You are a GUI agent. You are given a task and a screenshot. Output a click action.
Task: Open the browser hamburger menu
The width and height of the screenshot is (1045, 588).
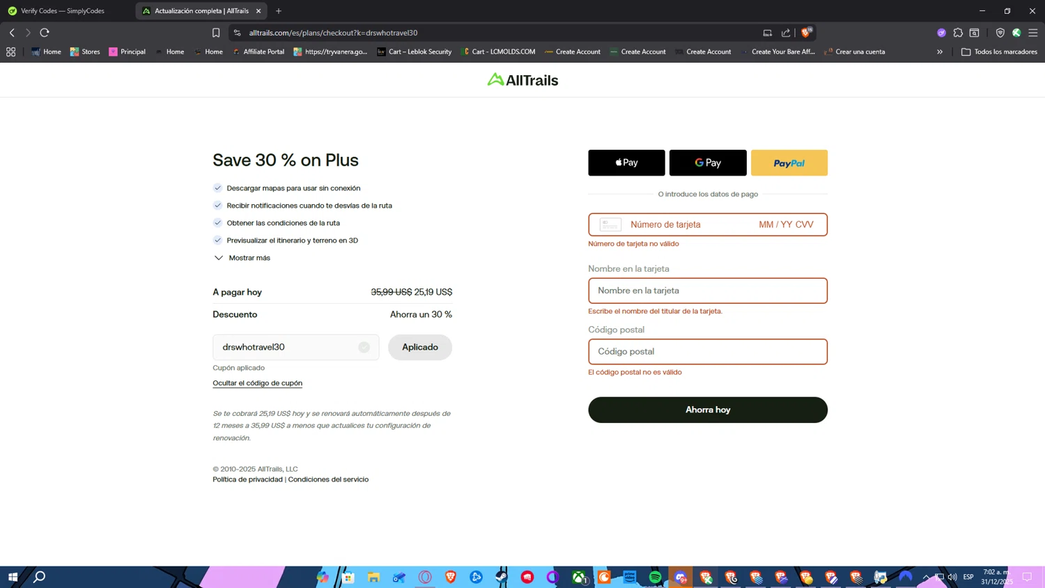pos(1033,33)
